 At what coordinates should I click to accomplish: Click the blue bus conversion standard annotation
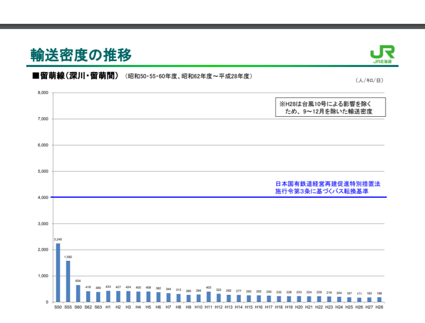(328, 187)
